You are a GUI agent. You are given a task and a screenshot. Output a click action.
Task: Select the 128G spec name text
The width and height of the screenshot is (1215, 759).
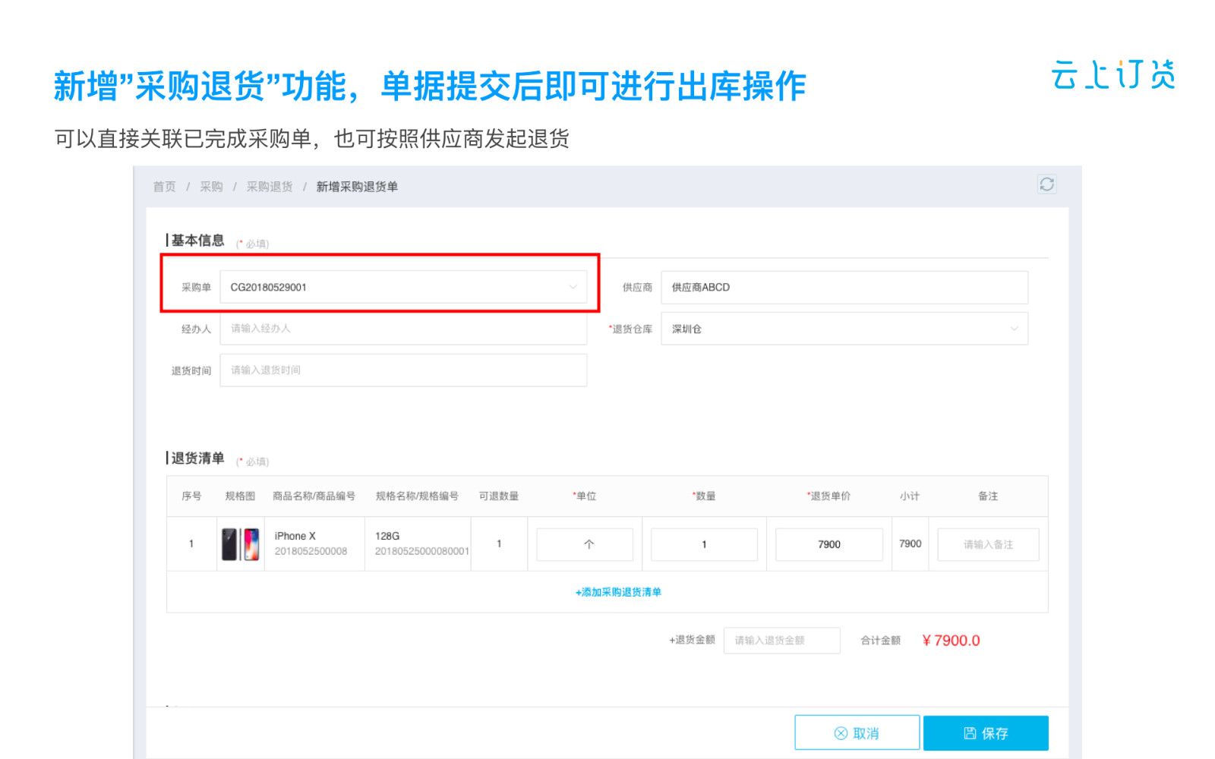click(x=387, y=536)
